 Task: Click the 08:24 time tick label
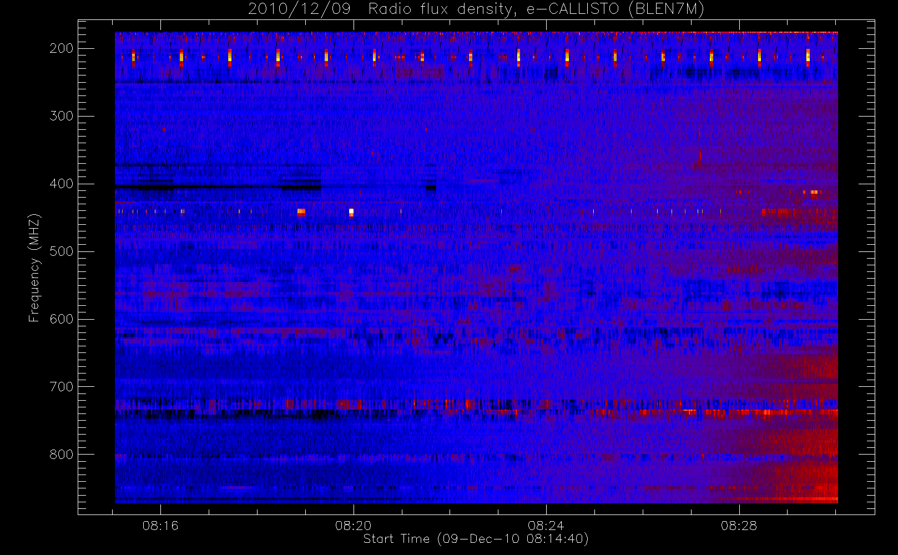tap(546, 526)
